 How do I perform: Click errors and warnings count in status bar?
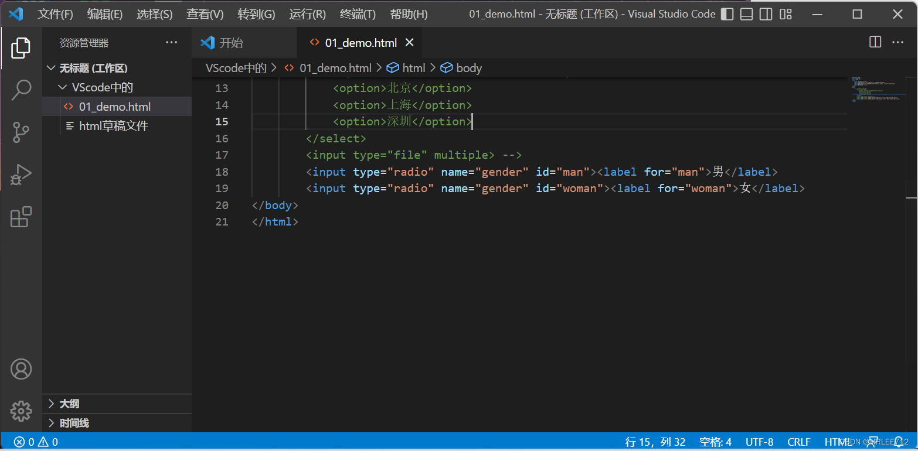[36, 442]
